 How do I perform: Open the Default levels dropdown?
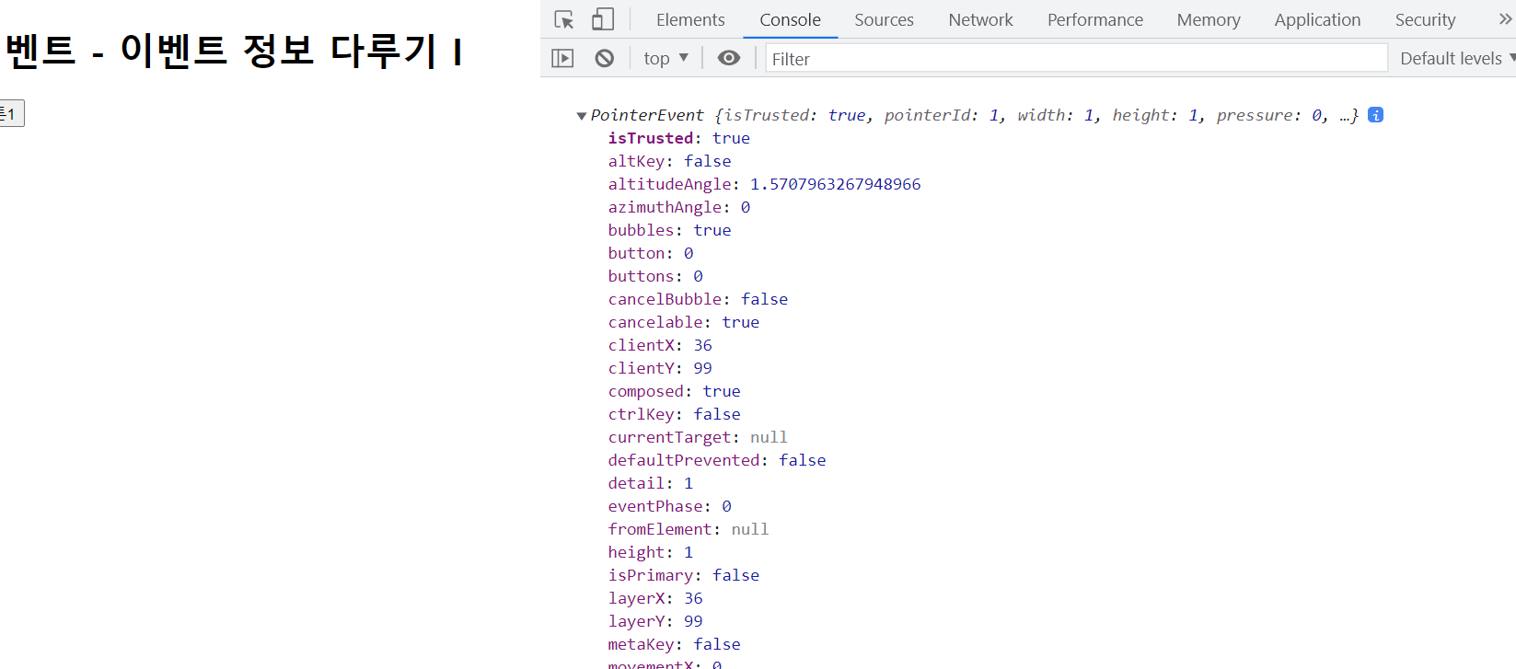[x=1457, y=58]
